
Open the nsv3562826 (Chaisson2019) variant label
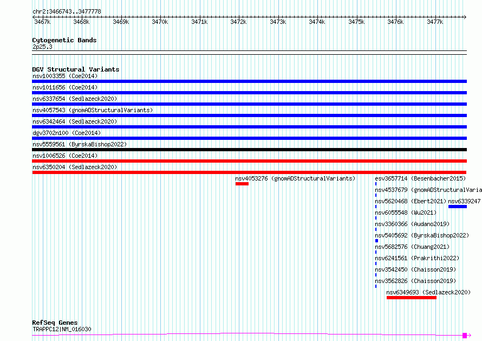click(x=415, y=281)
